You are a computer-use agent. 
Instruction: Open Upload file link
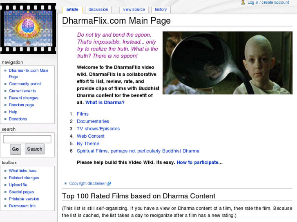[x=18, y=185]
